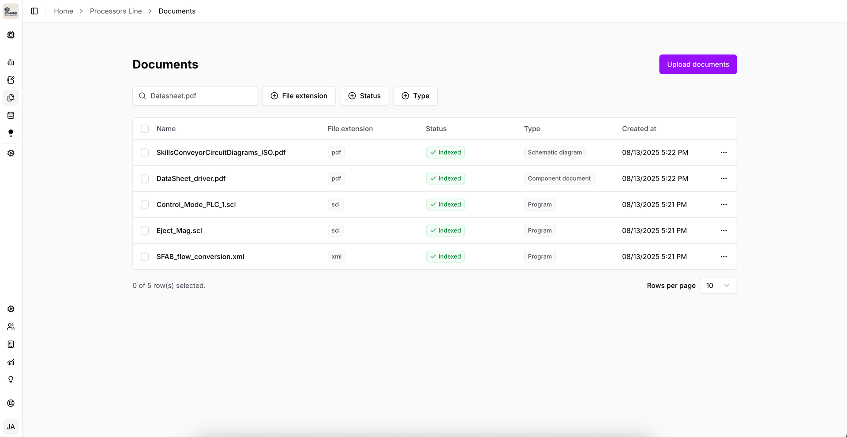Open the processor chip icon in sidebar
The height and width of the screenshot is (437, 847).
pyautogui.click(x=11, y=35)
